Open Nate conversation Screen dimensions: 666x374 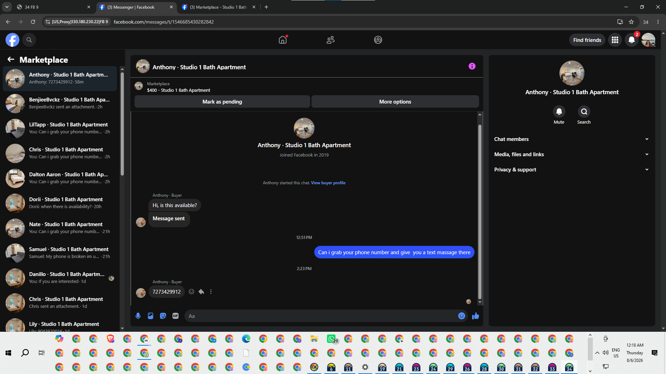coord(60,228)
